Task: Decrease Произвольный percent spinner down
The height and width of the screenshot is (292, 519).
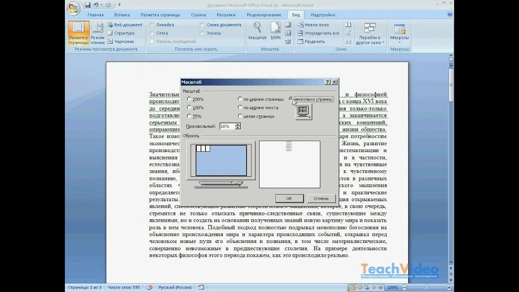Action: [x=238, y=128]
